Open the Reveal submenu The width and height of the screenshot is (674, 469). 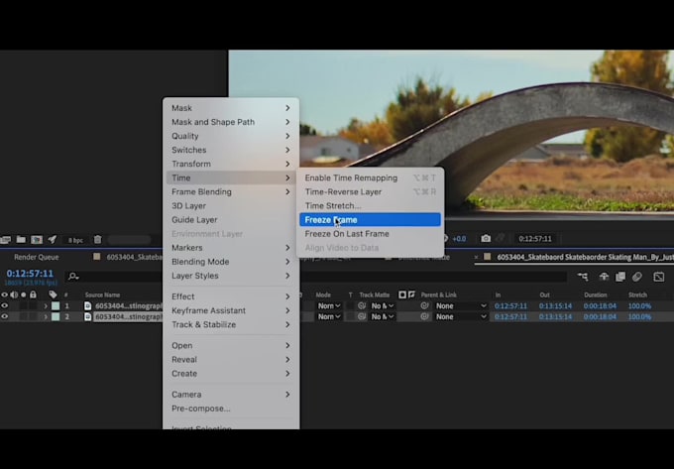231,359
